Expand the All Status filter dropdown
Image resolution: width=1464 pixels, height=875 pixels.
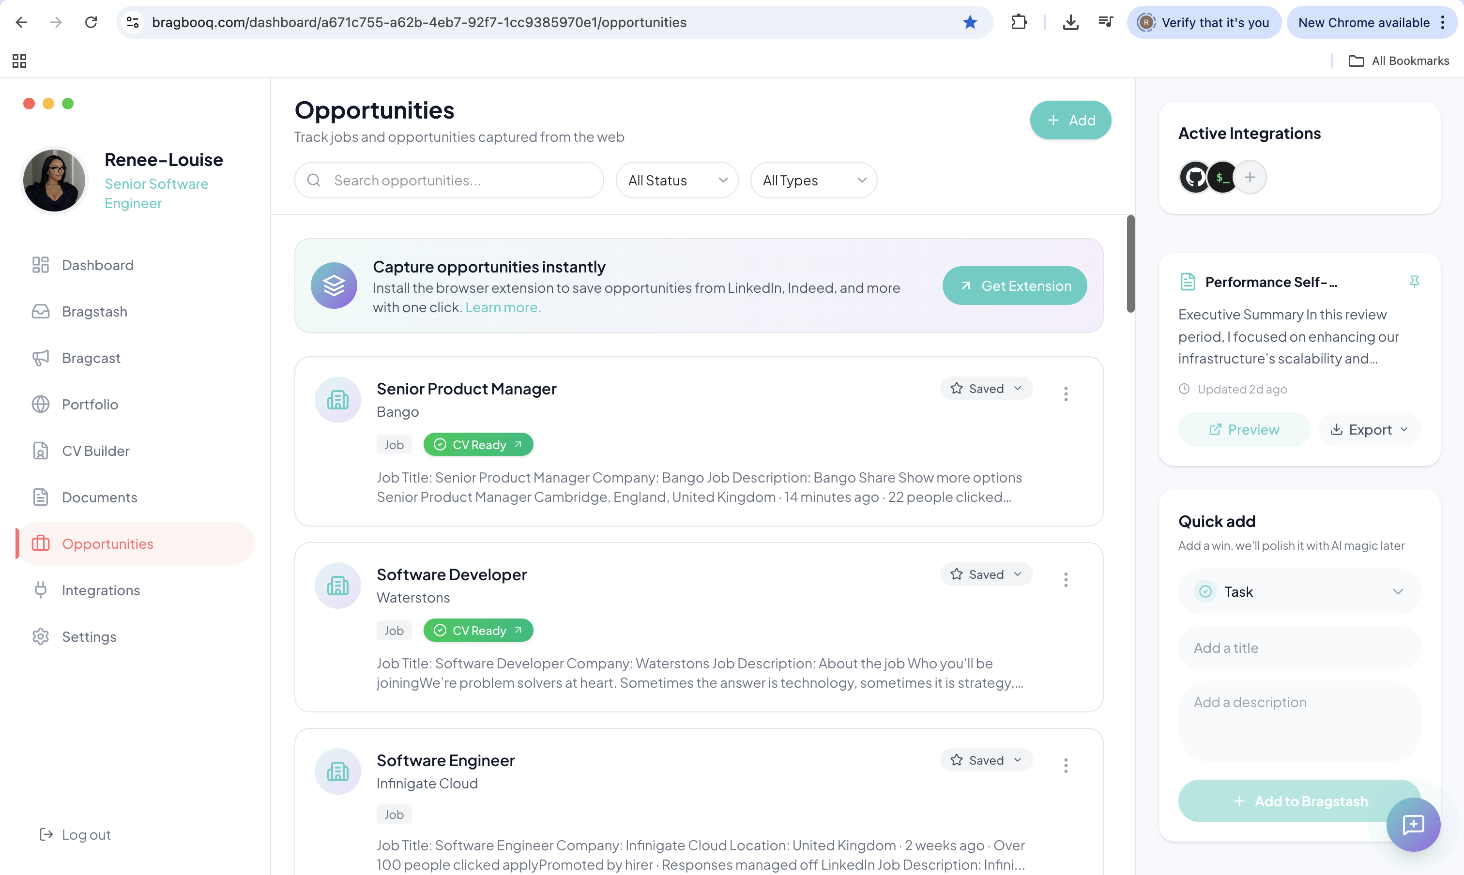[x=676, y=181]
